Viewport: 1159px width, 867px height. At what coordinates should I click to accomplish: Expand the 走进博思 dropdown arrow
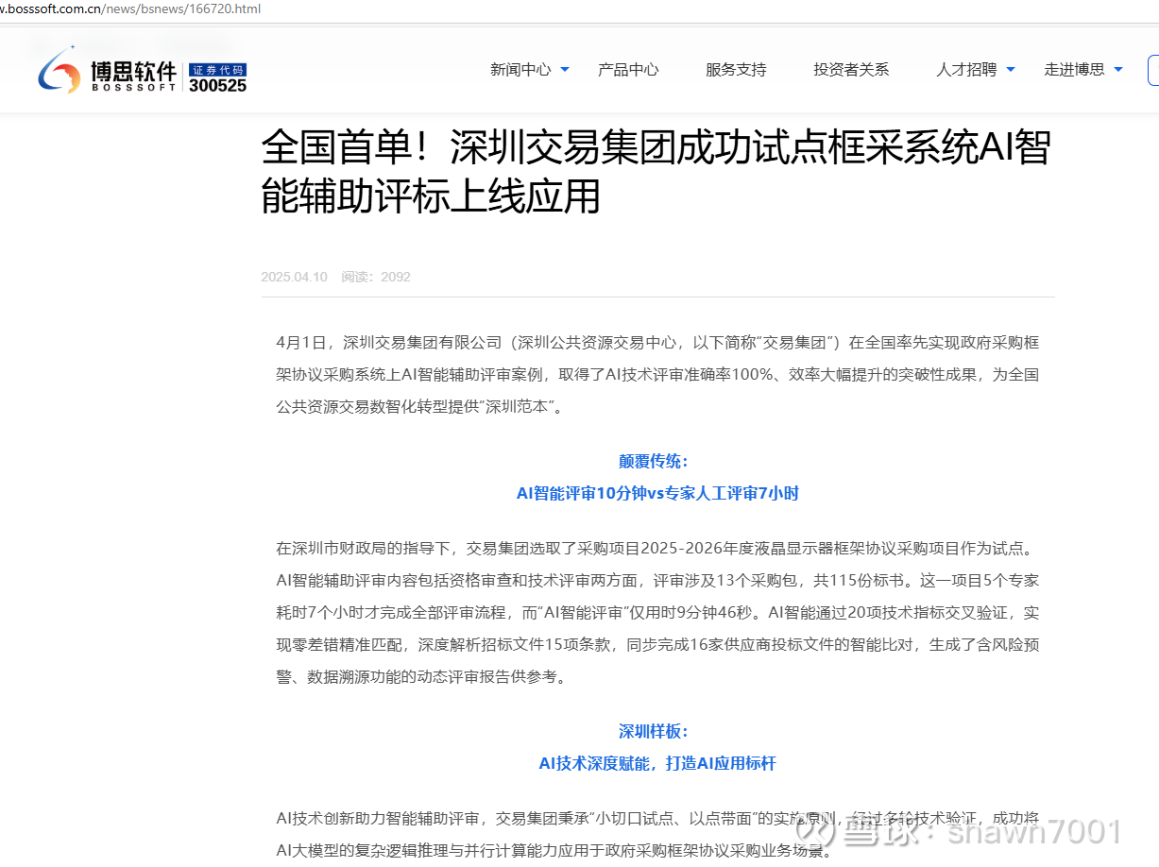1118,69
